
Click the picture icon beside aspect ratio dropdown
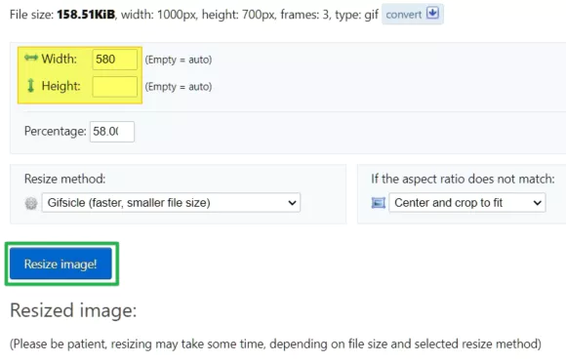(x=378, y=203)
